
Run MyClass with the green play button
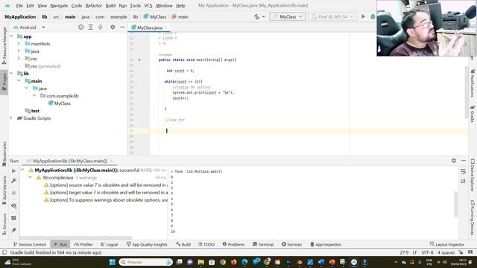coord(363,16)
